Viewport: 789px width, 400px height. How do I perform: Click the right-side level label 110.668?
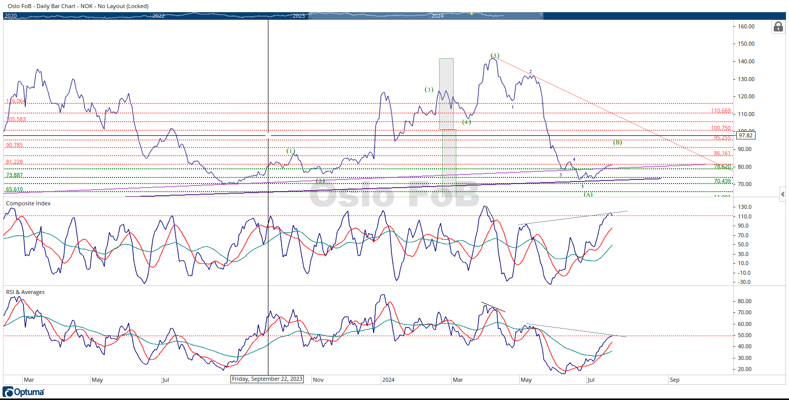pyautogui.click(x=721, y=111)
